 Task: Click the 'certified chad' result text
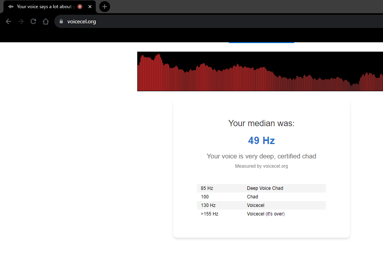261,156
